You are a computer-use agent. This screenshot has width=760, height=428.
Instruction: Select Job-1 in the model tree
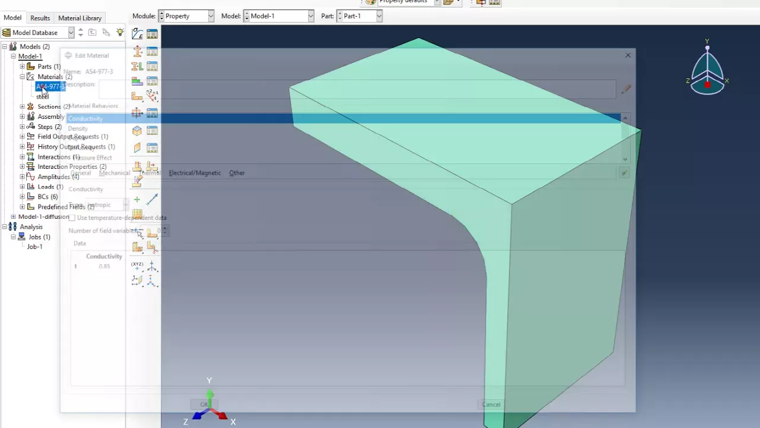[x=34, y=247]
